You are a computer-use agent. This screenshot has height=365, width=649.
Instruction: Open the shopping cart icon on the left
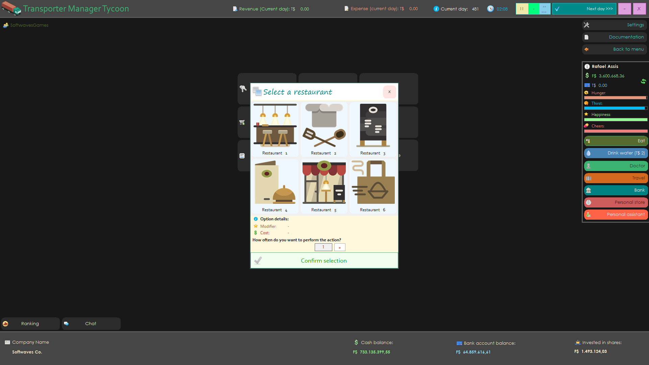click(x=242, y=122)
